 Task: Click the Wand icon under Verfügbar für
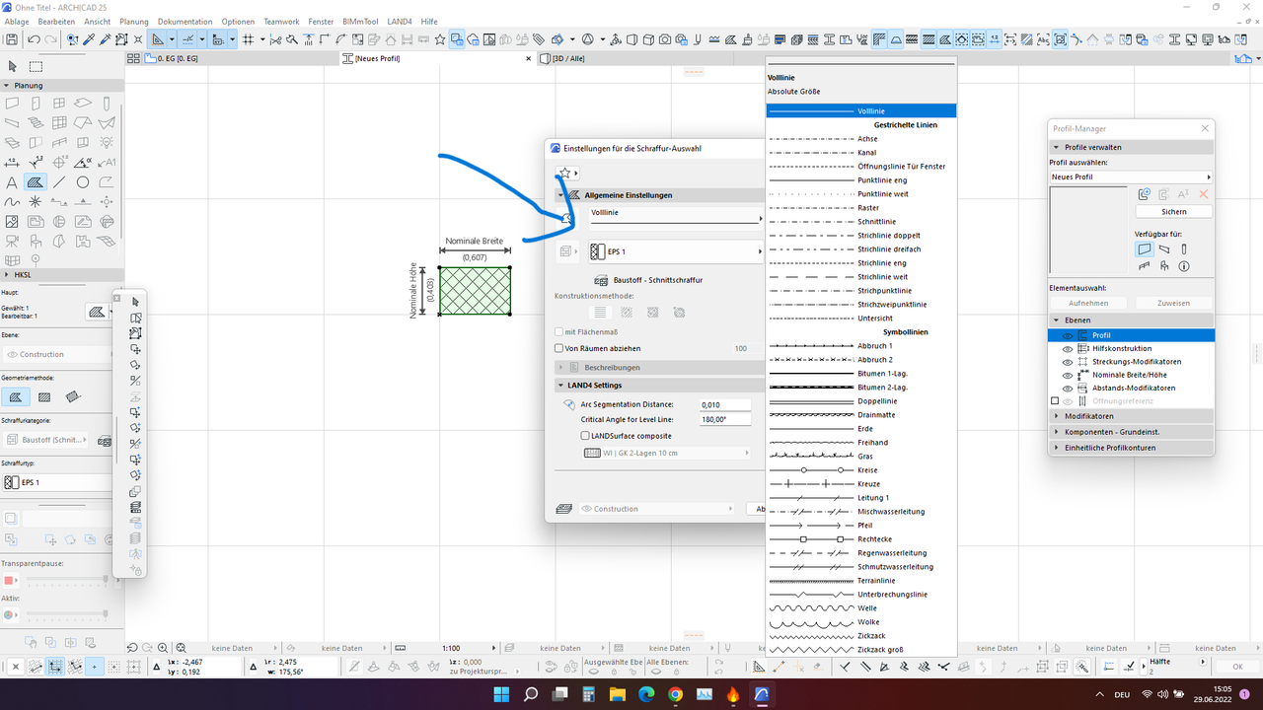(1144, 248)
